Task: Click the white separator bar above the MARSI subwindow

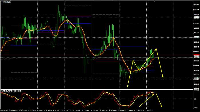Action: point(97,90)
